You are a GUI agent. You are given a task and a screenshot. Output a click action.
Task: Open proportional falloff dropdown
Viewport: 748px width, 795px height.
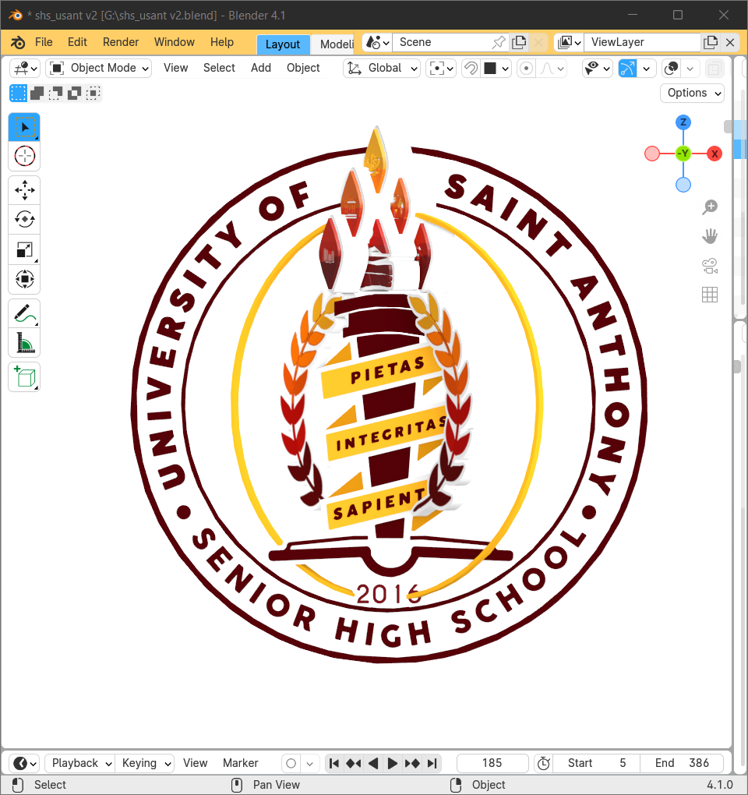552,68
